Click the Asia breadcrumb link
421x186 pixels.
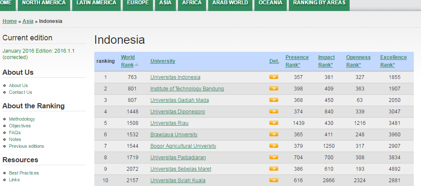coord(28,21)
